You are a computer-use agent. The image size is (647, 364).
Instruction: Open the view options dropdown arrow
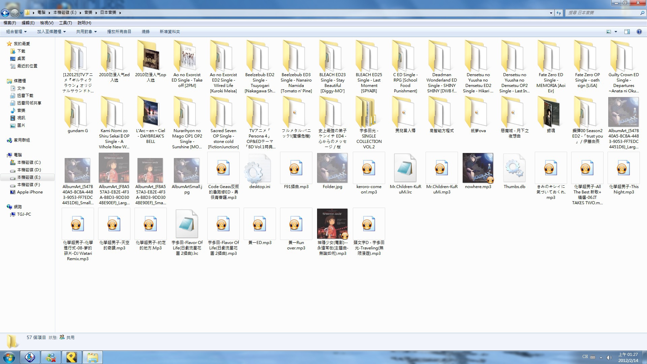[x=616, y=32]
